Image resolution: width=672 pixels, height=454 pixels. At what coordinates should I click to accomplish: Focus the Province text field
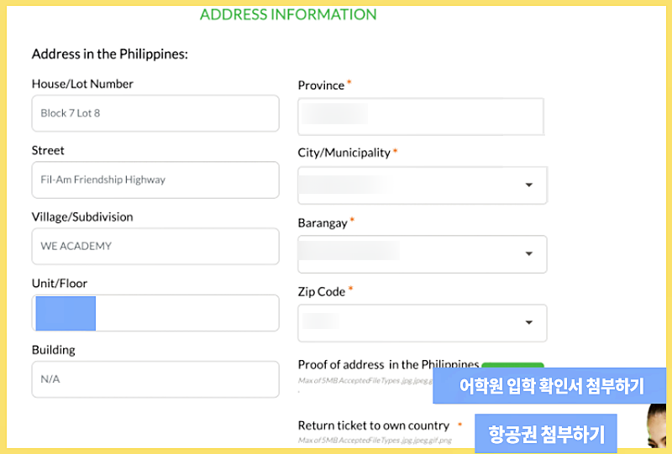[420, 116]
